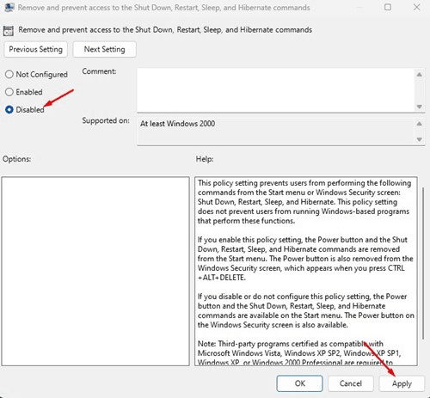Go to Next Setting
Screen dimensions: 430x398
tap(104, 49)
